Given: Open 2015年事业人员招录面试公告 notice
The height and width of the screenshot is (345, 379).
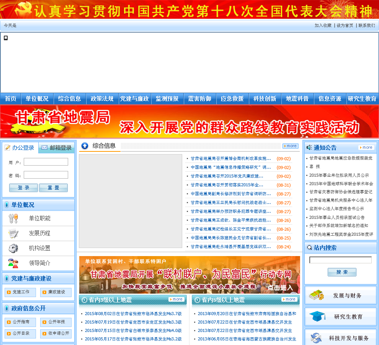Looking at the screenshot, I should tap(337, 217).
